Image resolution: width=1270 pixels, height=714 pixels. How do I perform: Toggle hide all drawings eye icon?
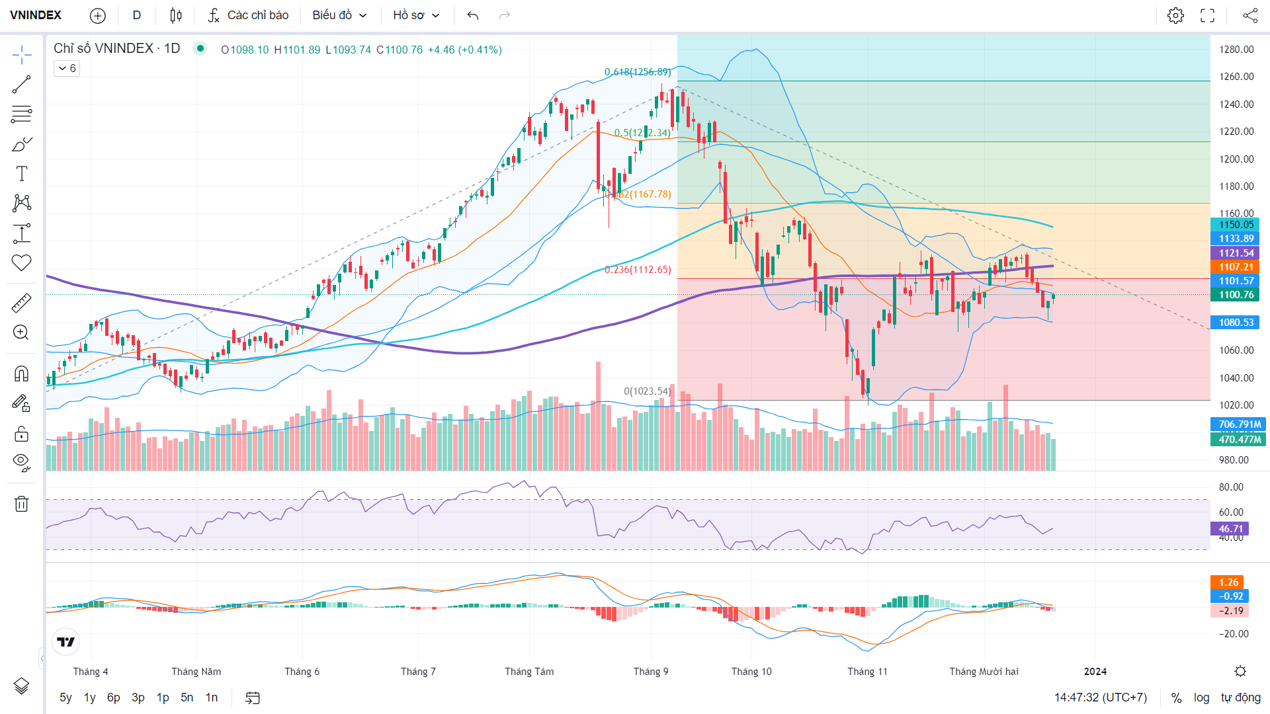tap(21, 463)
